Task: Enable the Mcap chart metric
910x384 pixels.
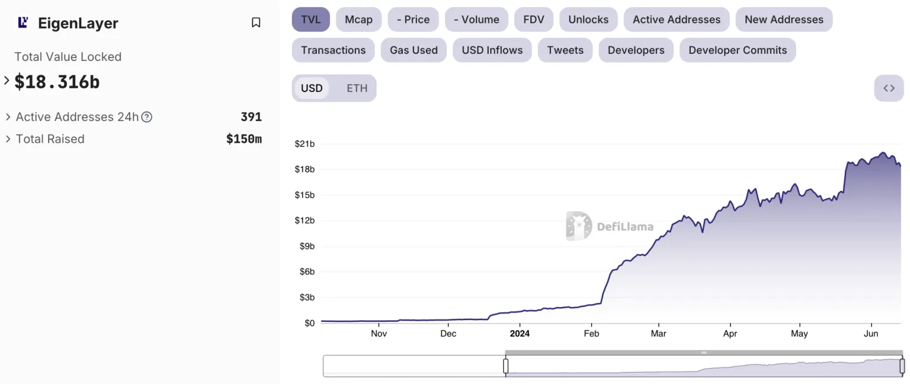Action: [358, 20]
